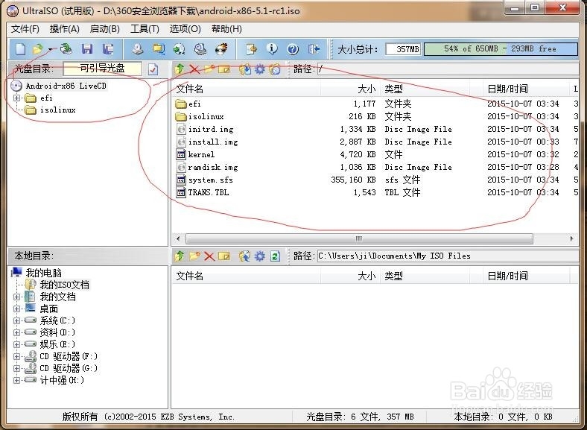Open the 工具(T) menu
Screen dimensions: 587x430
145,29
